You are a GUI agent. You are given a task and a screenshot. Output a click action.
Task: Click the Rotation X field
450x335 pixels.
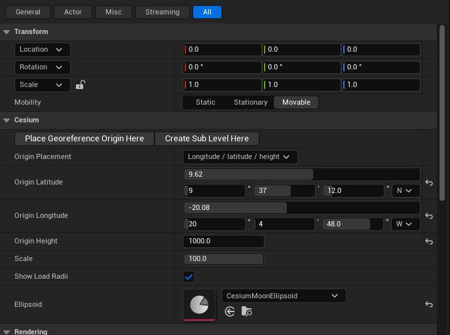(x=222, y=67)
